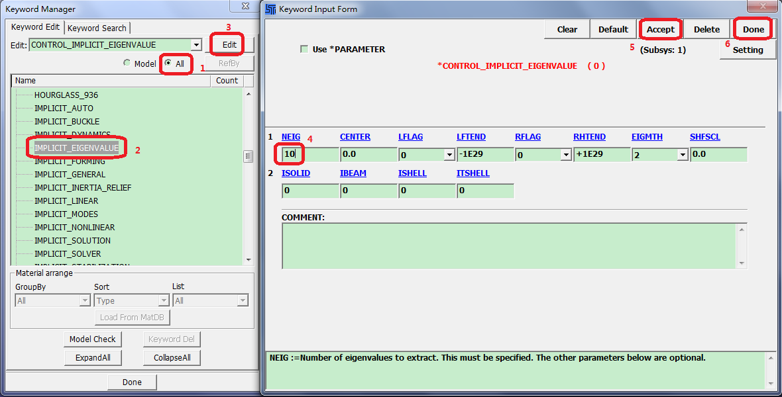Select IMPLICIT_SOLUTION keyword entry
This screenshot has height=397, width=782.
pos(72,241)
